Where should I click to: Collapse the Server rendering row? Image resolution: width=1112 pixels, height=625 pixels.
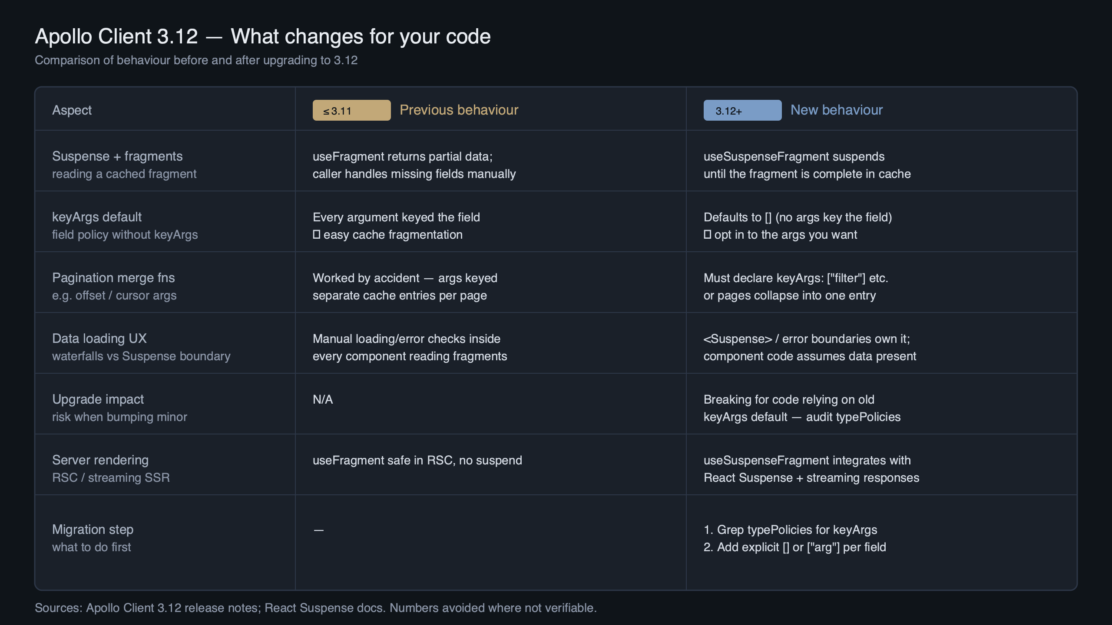pos(100,460)
